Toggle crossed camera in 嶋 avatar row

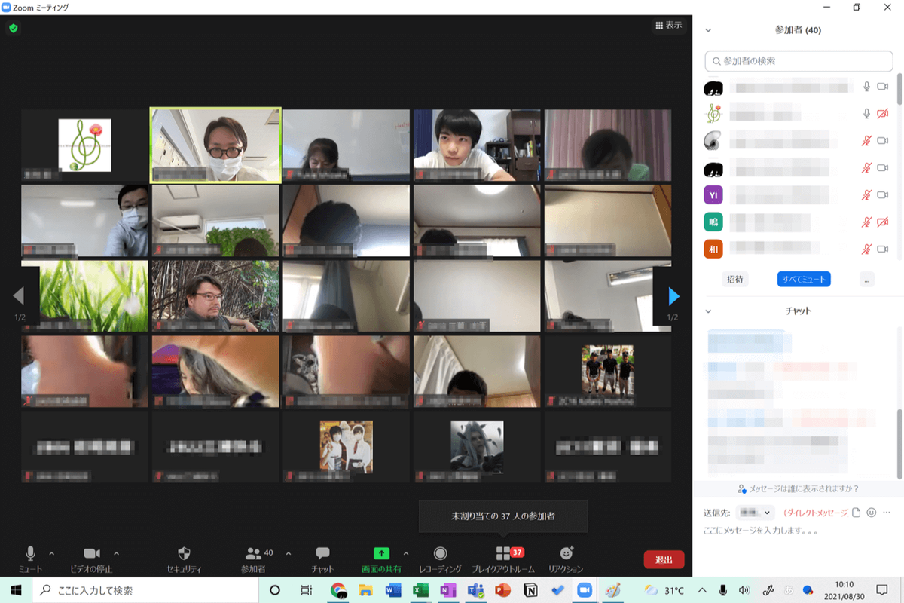883,222
